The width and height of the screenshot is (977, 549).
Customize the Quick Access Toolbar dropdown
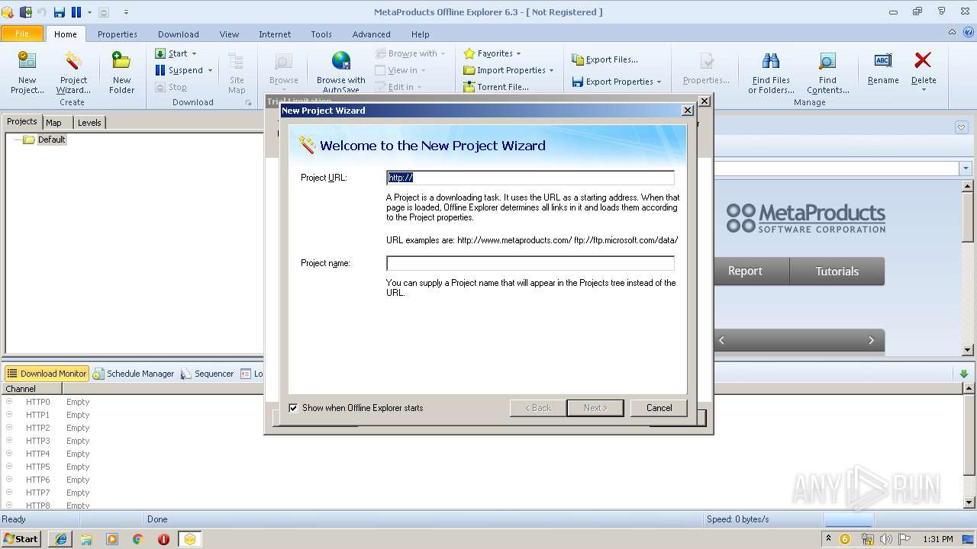[126, 12]
